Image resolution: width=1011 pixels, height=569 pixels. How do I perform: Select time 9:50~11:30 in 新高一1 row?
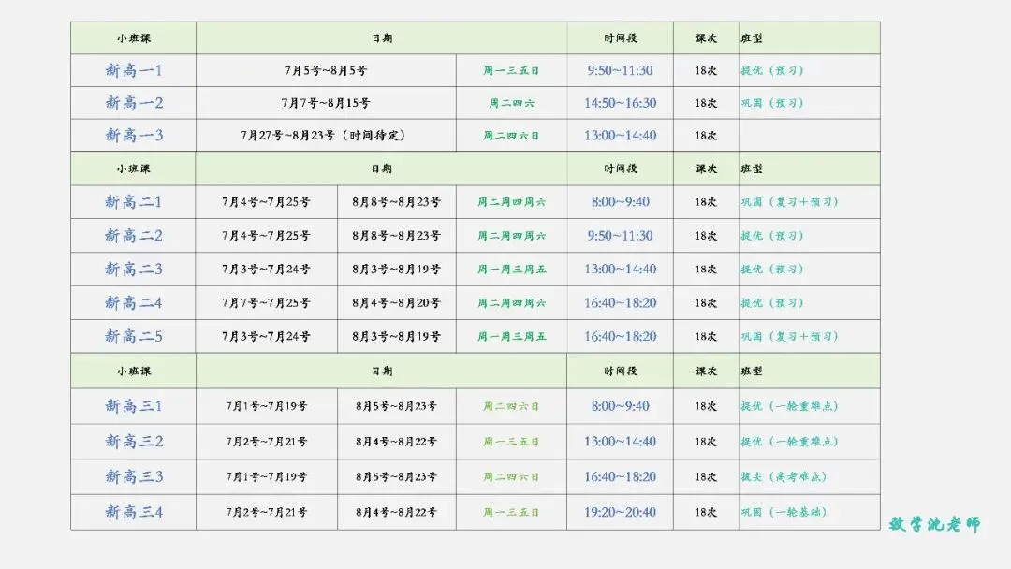pyautogui.click(x=620, y=70)
